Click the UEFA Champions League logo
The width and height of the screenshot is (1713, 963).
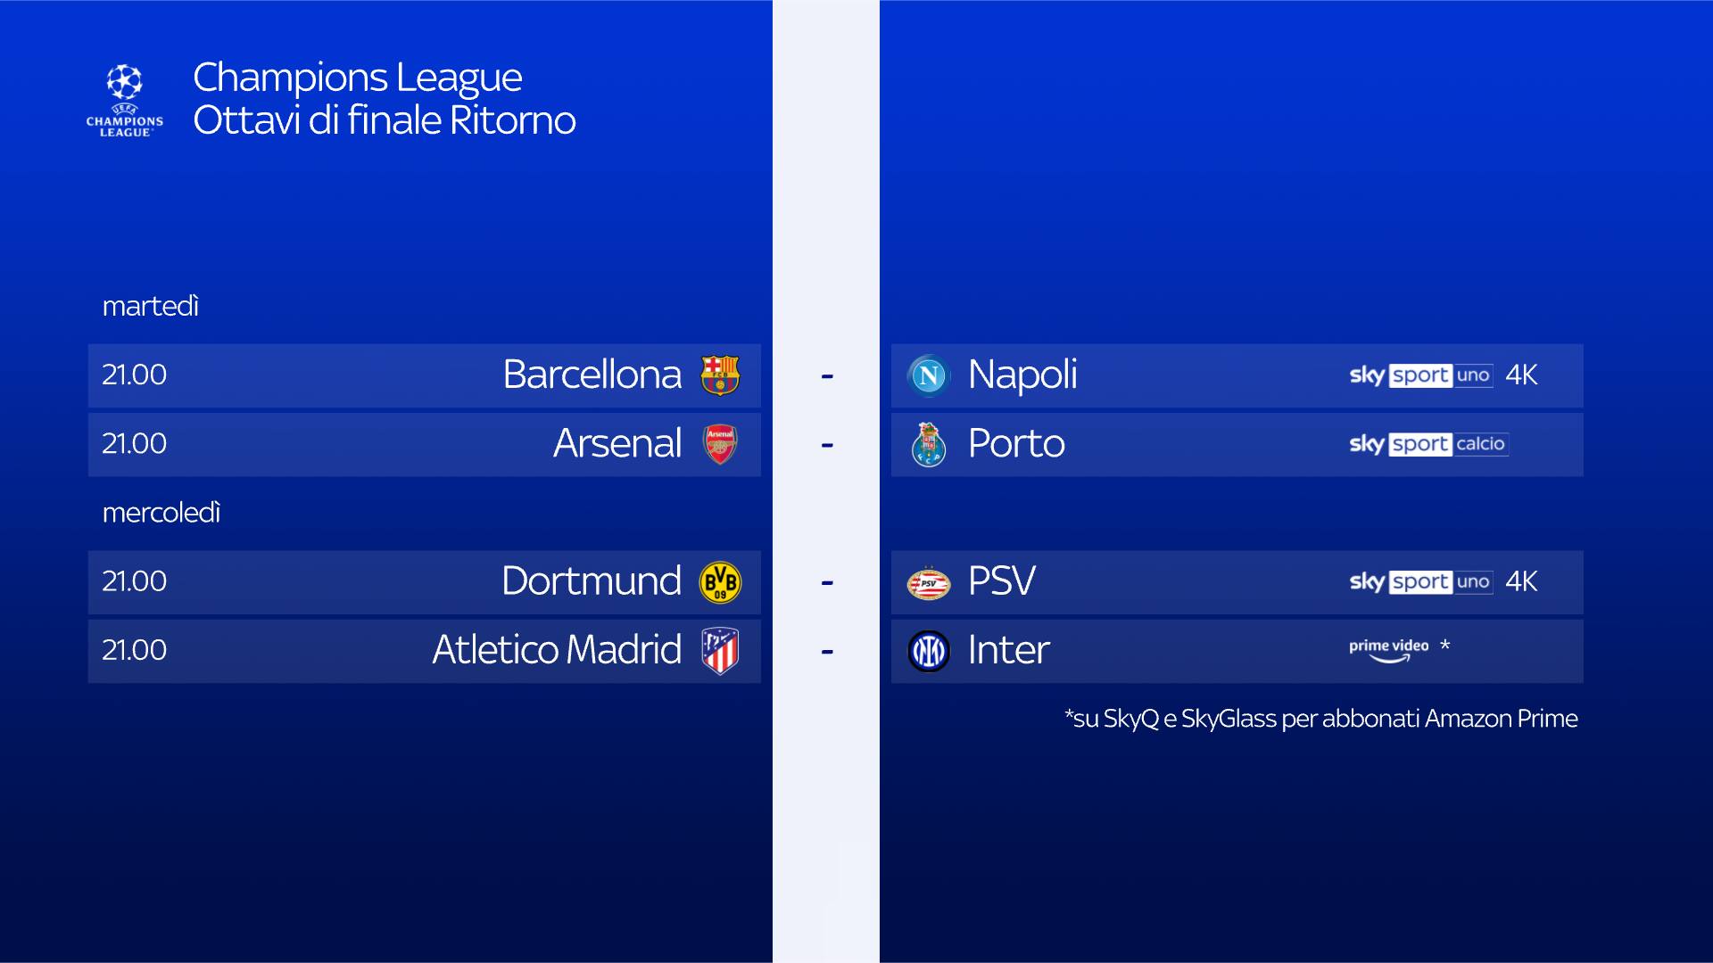[125, 100]
